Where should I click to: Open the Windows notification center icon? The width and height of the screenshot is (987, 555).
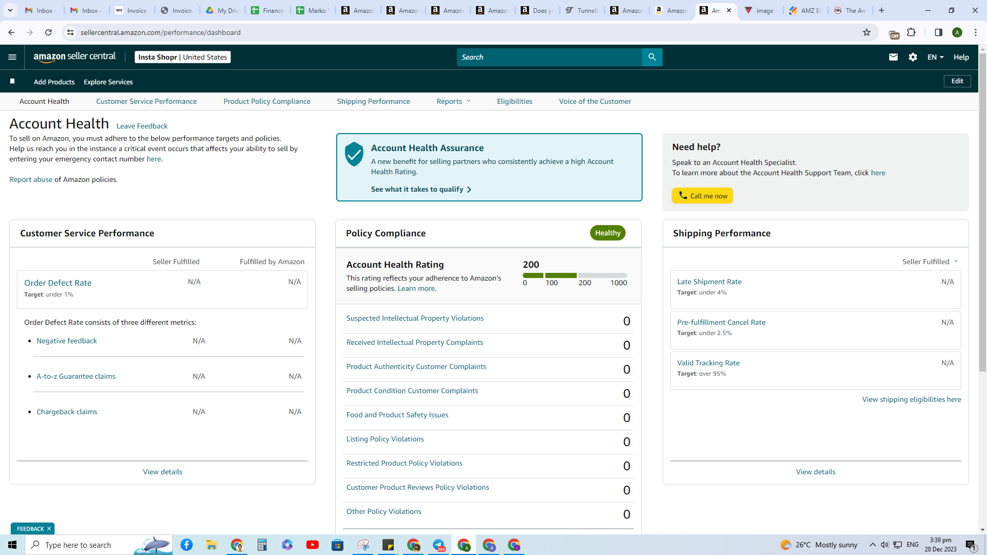[x=971, y=545]
